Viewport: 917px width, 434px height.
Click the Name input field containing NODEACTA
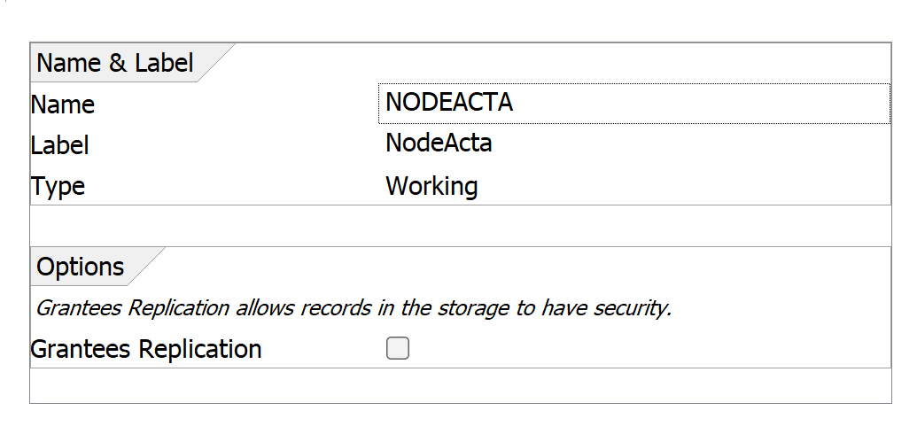point(633,104)
